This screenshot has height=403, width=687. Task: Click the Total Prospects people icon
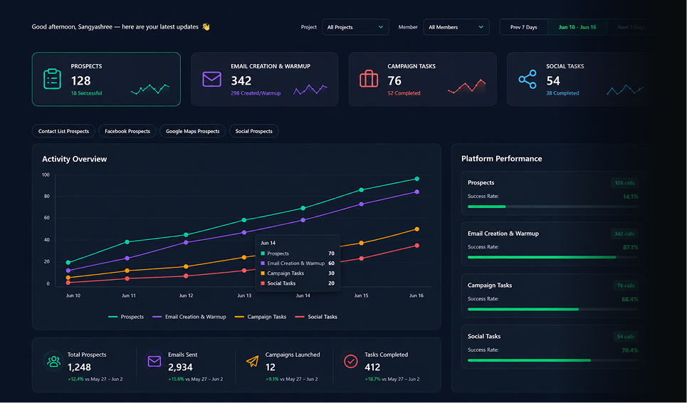point(53,362)
